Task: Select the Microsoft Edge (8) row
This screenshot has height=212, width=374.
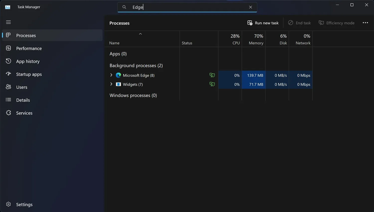Action: pyautogui.click(x=209, y=75)
